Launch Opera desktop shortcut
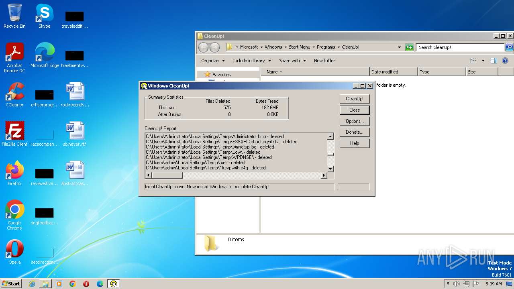This screenshot has height=289, width=514. coord(14,252)
